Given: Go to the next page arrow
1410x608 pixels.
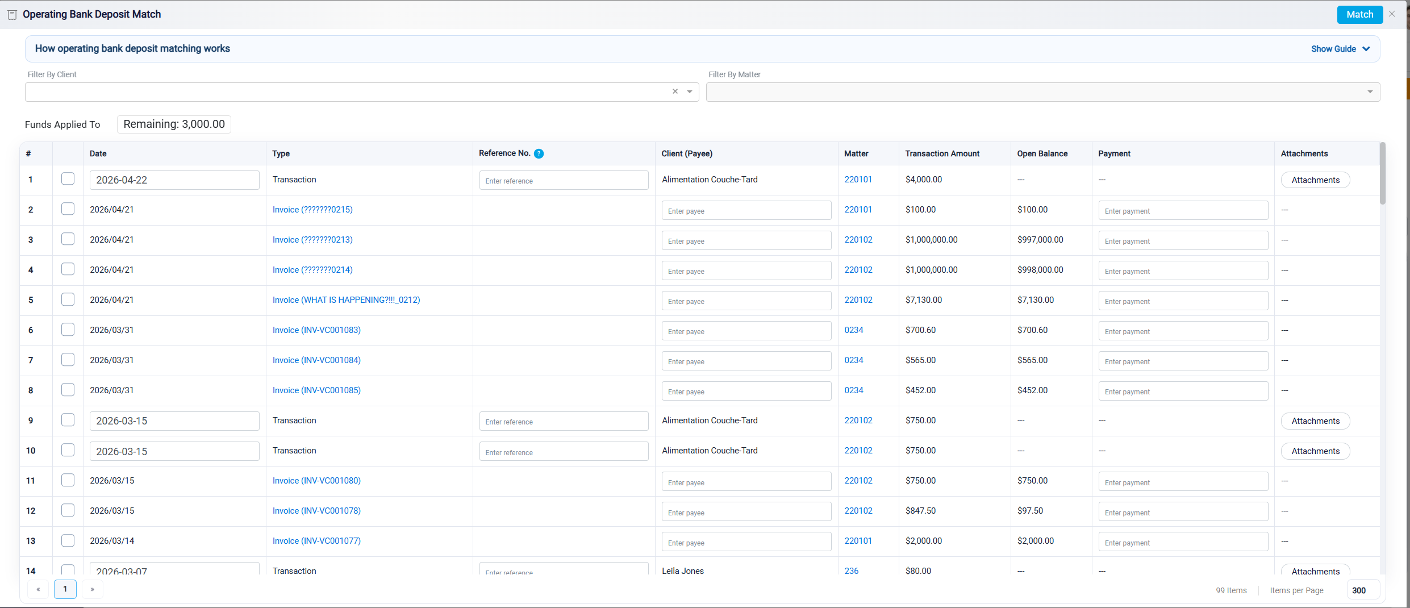Looking at the screenshot, I should point(92,589).
